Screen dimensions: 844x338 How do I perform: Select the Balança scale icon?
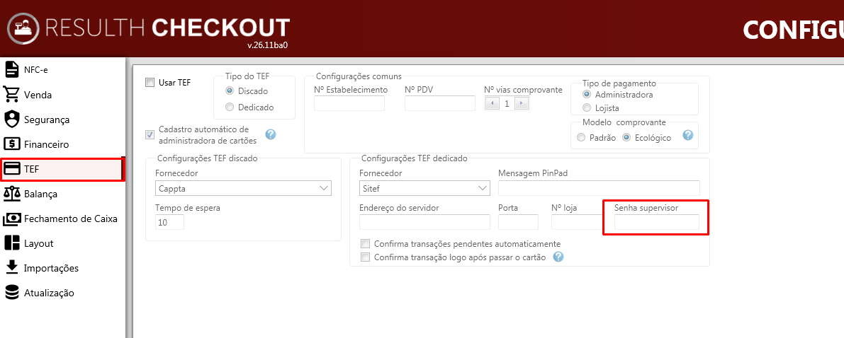coord(12,194)
